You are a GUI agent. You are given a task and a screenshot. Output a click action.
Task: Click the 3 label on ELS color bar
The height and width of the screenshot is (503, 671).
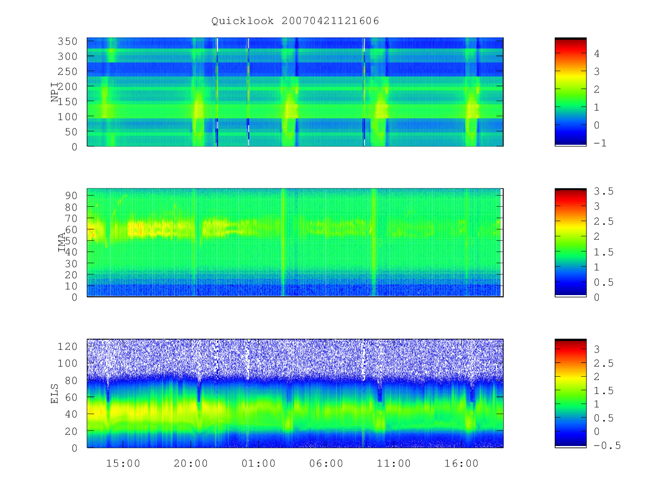597,349
